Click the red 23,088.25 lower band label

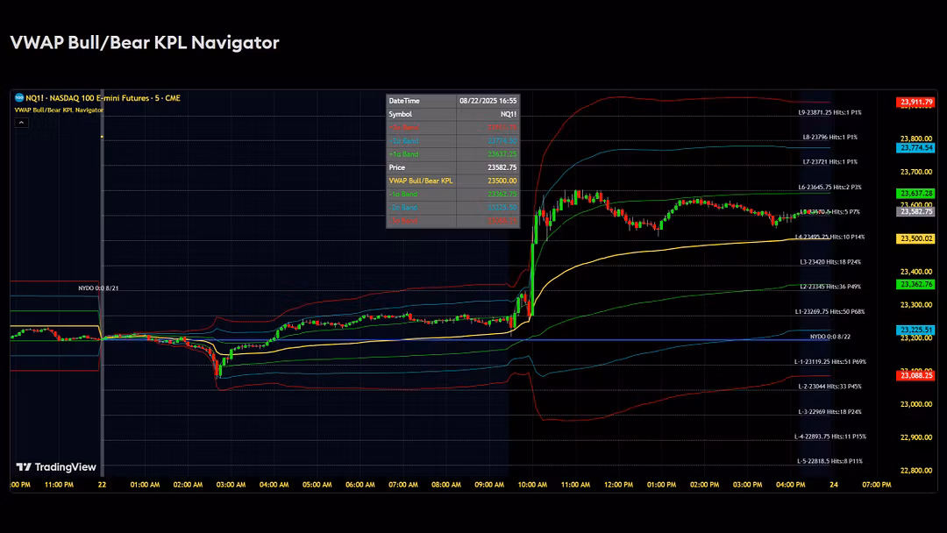(x=915, y=375)
